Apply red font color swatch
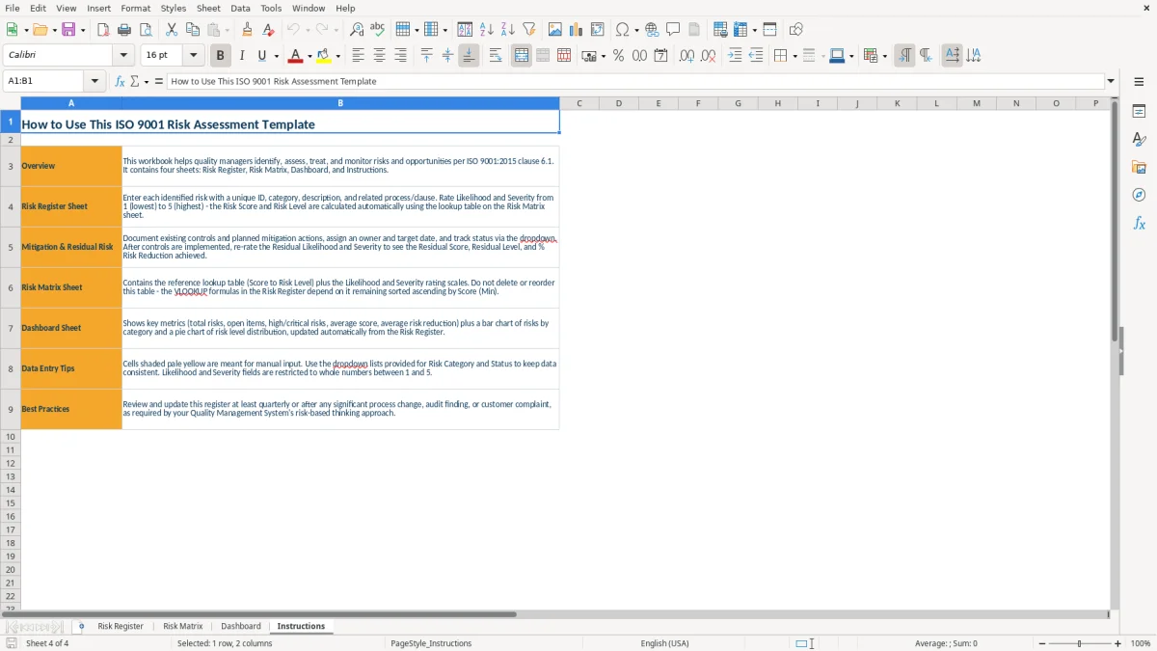The width and height of the screenshot is (1157, 651). point(296,56)
